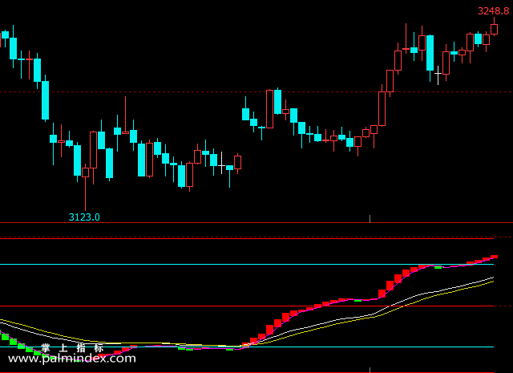The image size is (513, 373).
Task: Click the 3248.8 high price label
Action: coord(494,11)
